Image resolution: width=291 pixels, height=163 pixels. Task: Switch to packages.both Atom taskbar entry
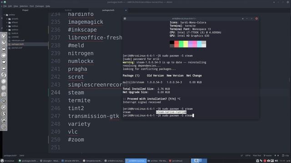(x=28, y=161)
